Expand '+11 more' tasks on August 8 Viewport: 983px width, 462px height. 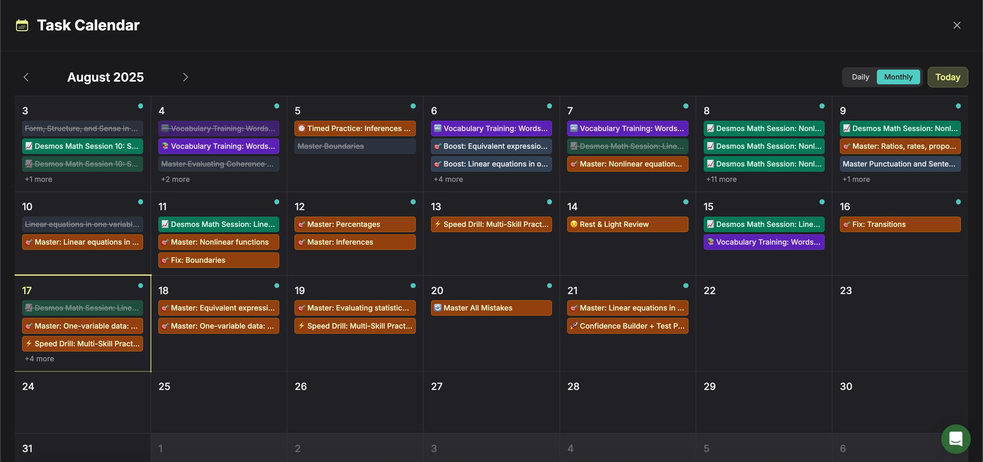click(721, 179)
